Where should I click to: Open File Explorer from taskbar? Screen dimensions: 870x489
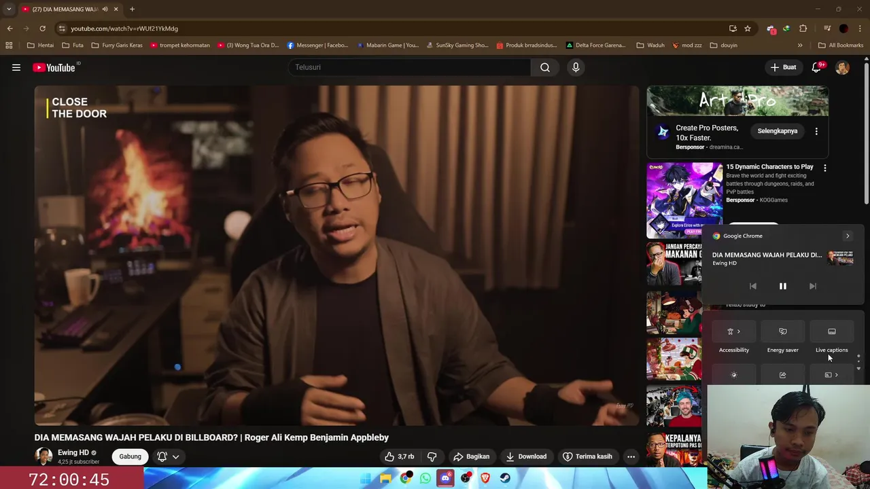385,478
